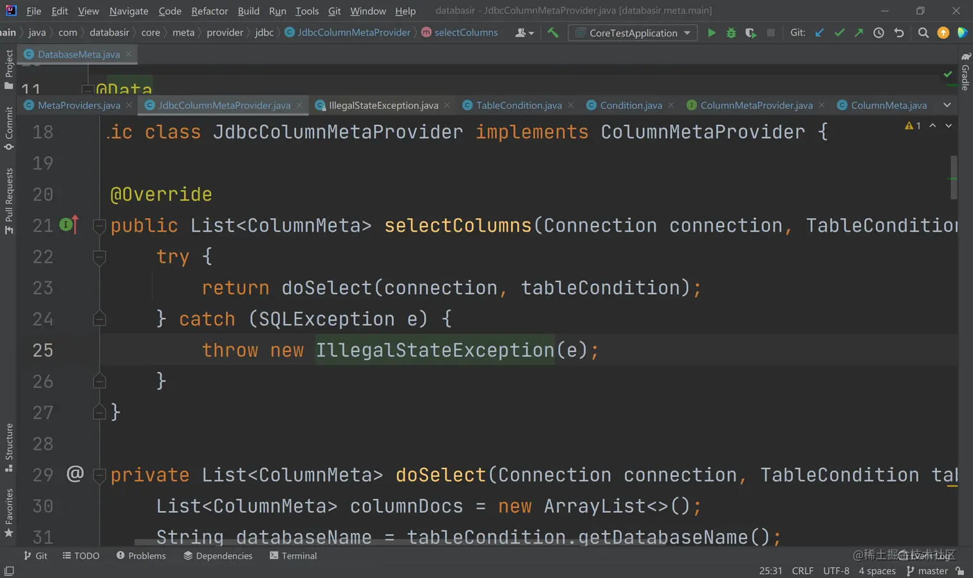Show the Pull Requests tool window
The height and width of the screenshot is (578, 973).
[9, 201]
